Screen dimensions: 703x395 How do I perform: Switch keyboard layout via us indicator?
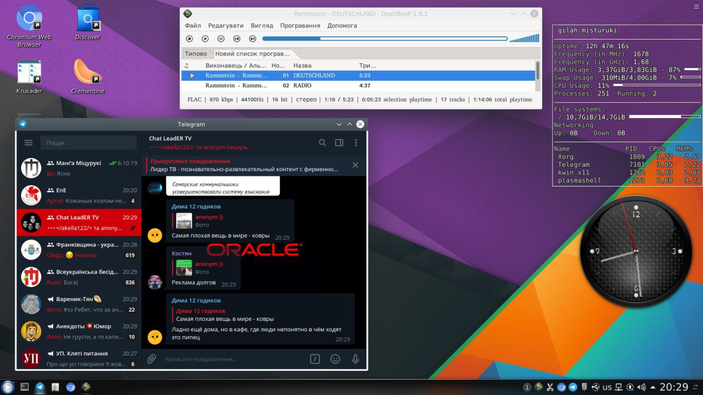click(x=607, y=387)
